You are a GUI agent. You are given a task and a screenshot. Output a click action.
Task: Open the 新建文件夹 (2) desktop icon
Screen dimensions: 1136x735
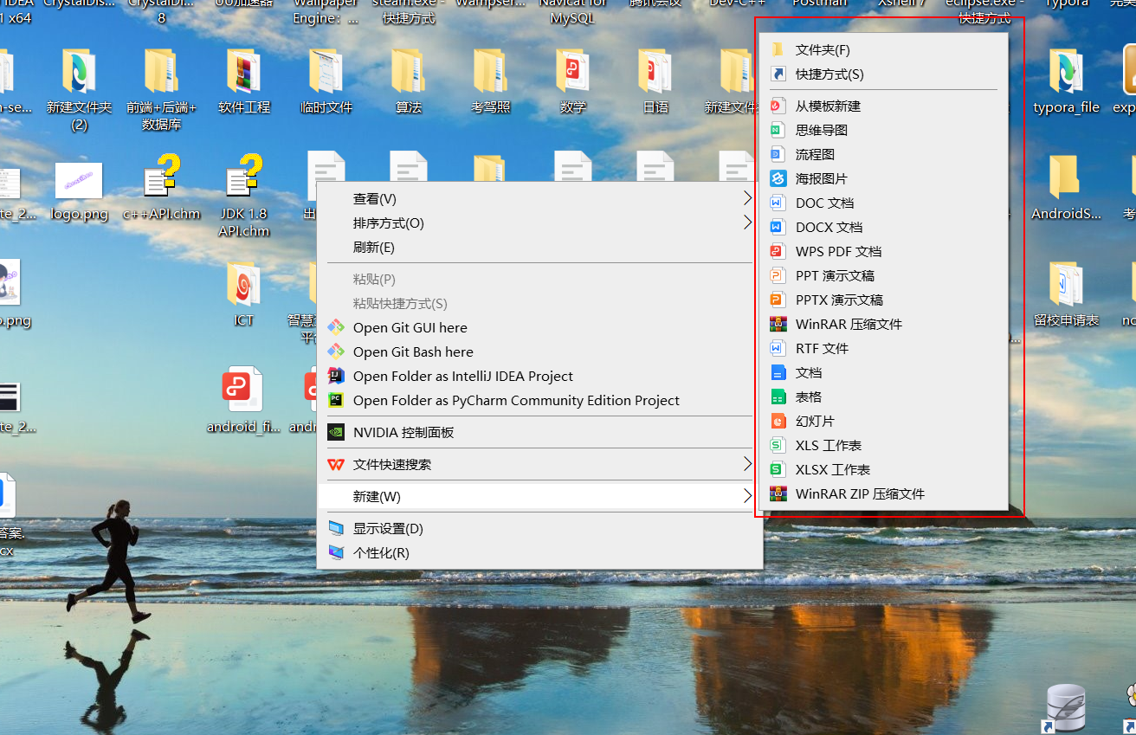point(79,71)
